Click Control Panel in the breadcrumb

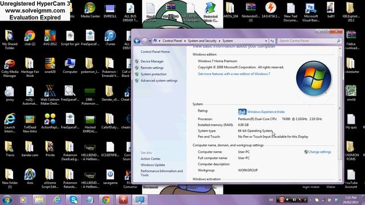point(172,40)
